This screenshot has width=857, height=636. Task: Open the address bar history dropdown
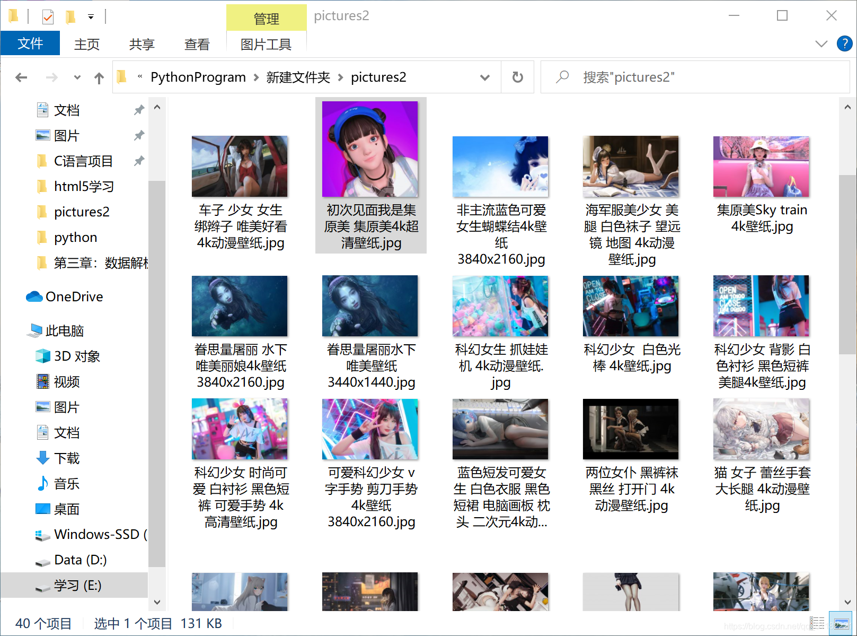pos(484,77)
